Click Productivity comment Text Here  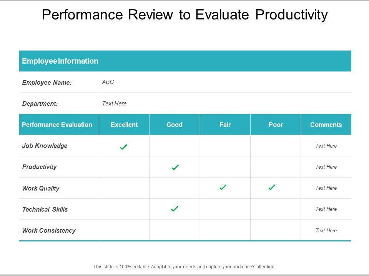click(326, 167)
